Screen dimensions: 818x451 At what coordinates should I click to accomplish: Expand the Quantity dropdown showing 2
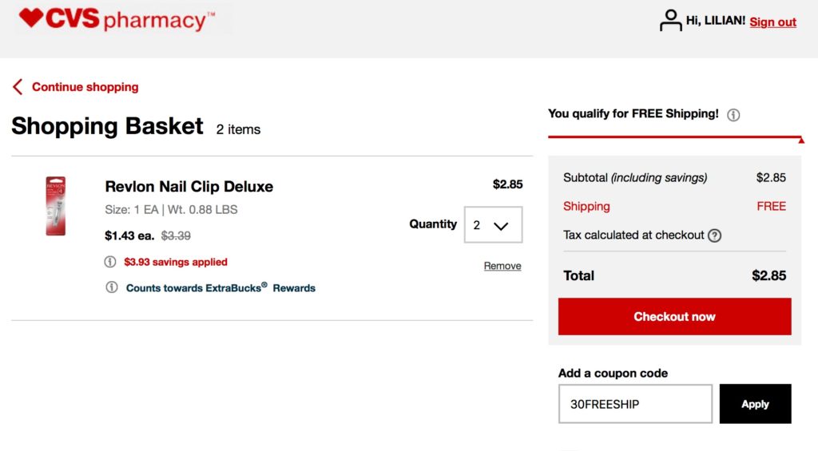point(493,225)
